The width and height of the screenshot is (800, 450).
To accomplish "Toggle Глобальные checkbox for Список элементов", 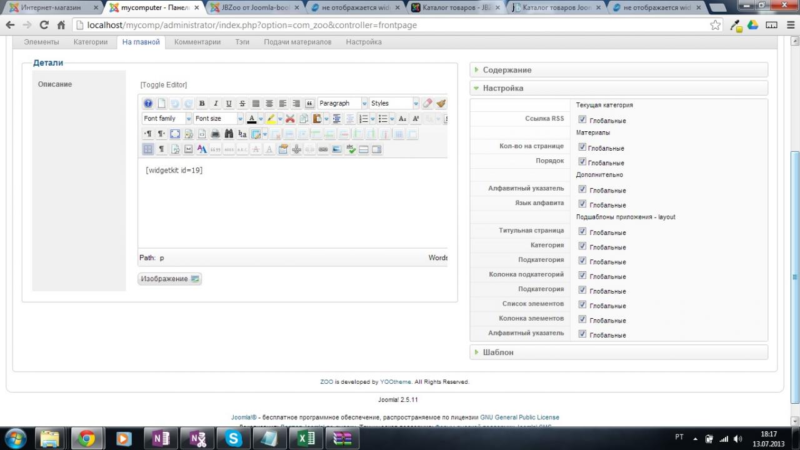I will point(582,304).
